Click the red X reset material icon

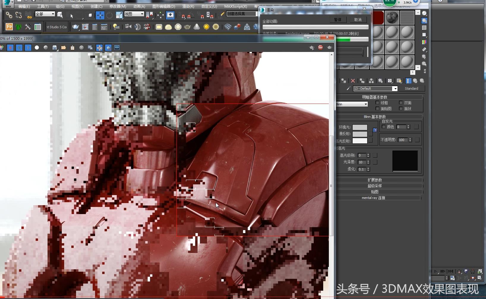(353, 81)
